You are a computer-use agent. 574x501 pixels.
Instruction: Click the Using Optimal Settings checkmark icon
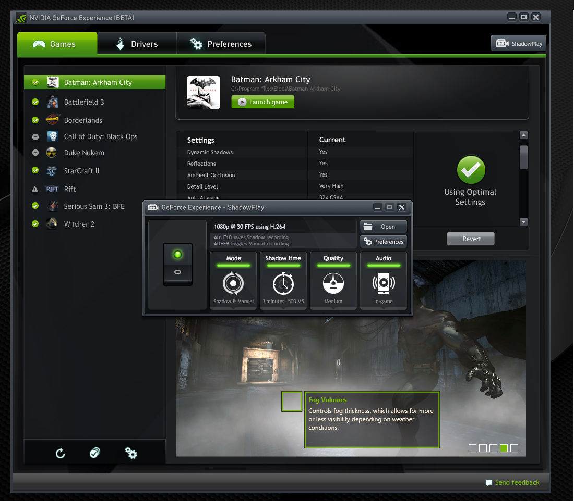pyautogui.click(x=471, y=170)
